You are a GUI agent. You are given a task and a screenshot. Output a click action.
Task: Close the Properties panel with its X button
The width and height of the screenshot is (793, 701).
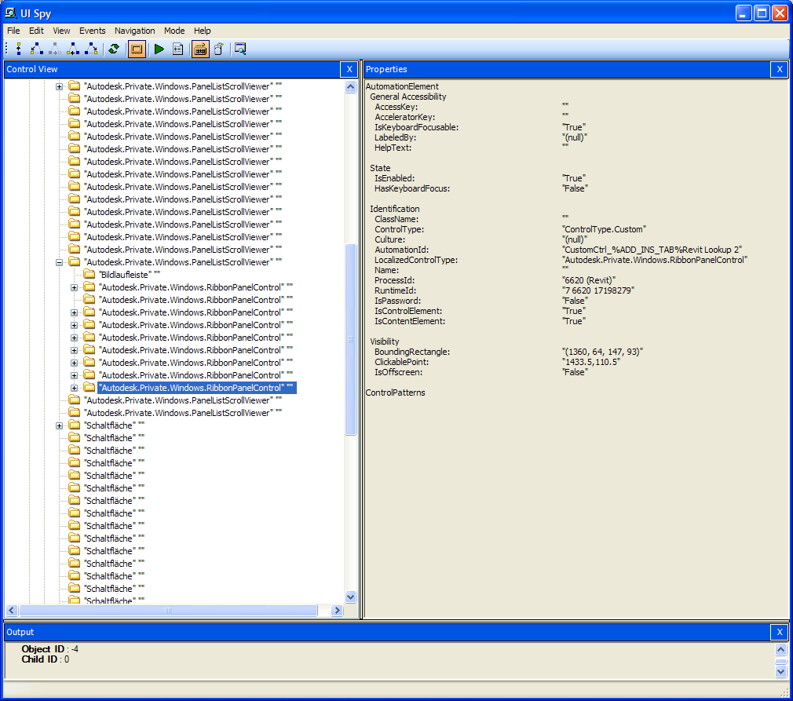779,69
